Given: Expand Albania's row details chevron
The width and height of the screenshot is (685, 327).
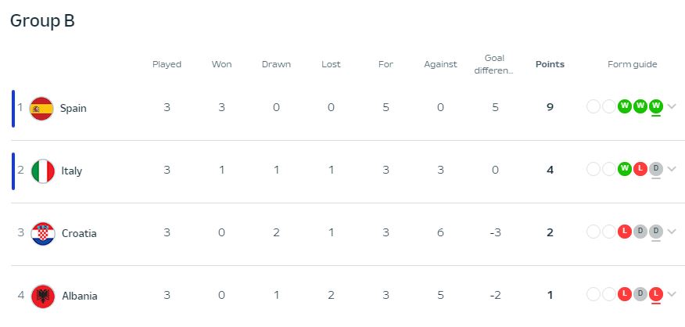Looking at the screenshot, I should click(x=672, y=295).
